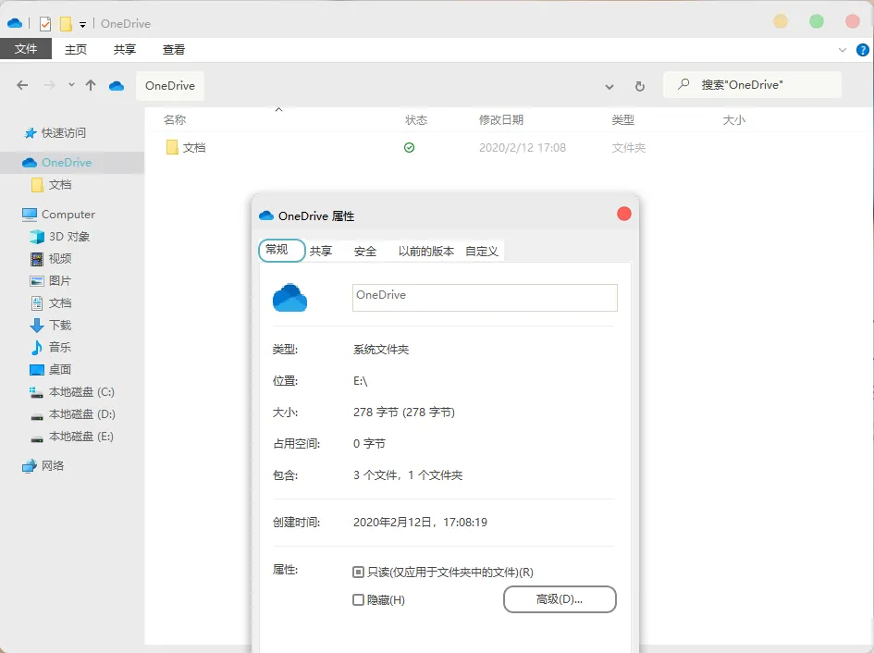Toggle the 隐藏(H) hidden checkbox

(x=359, y=600)
